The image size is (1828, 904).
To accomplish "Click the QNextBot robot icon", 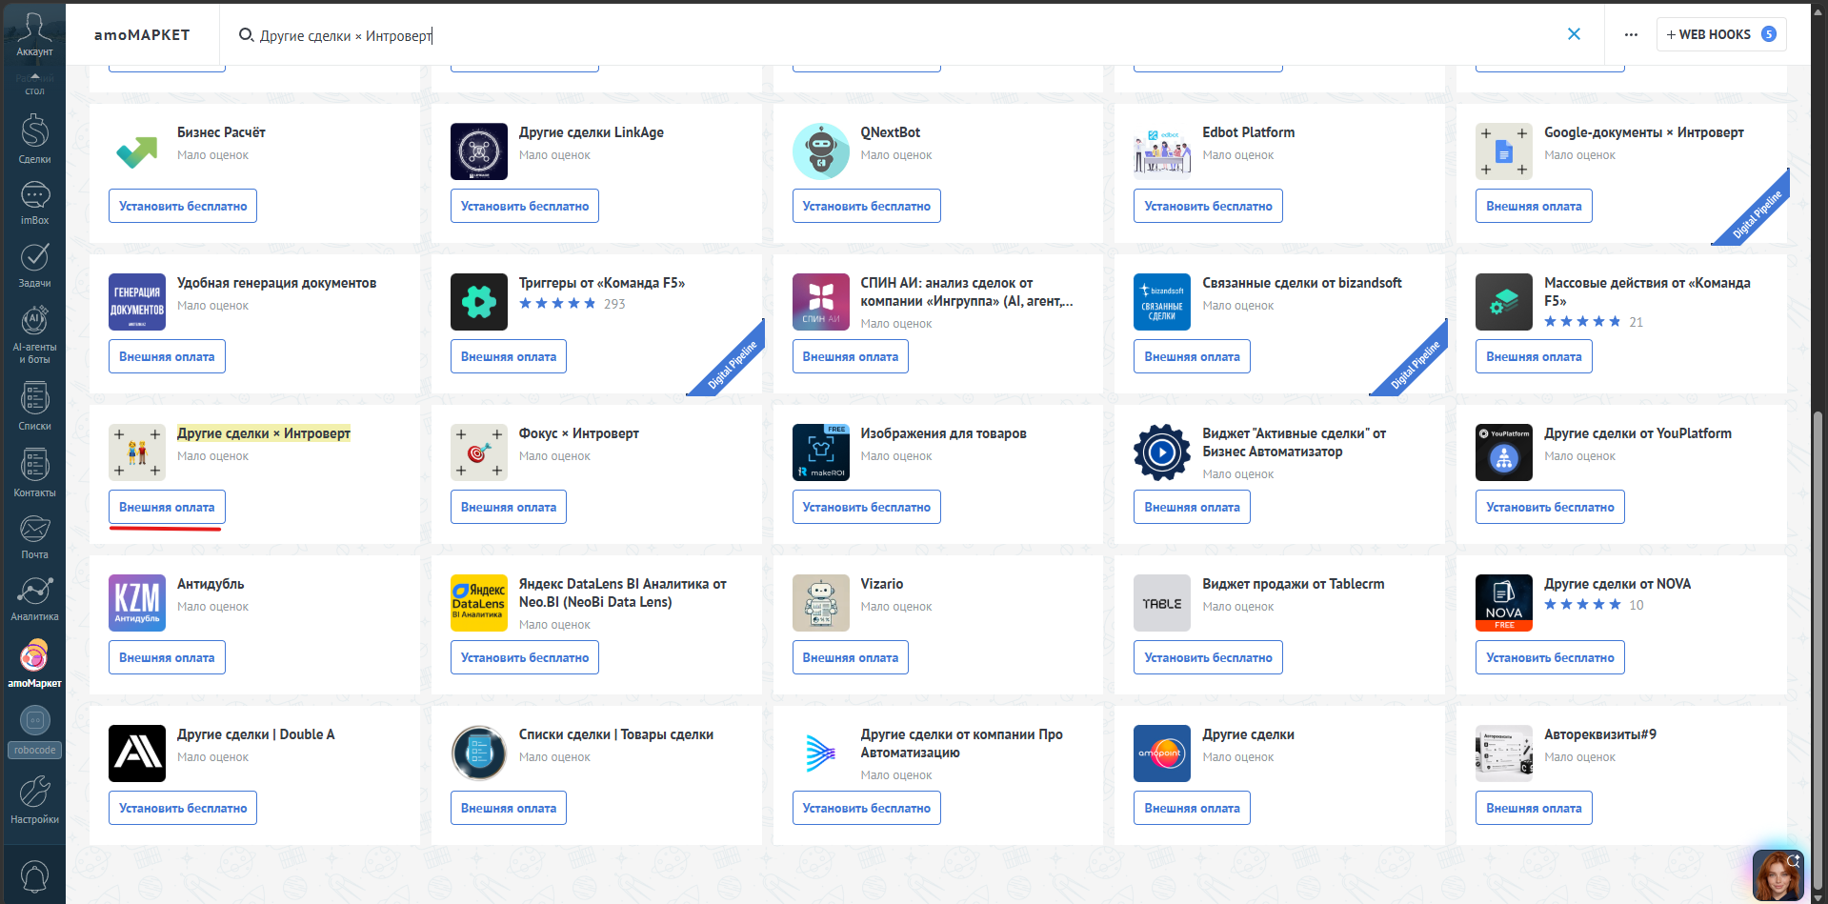I will 820,151.
